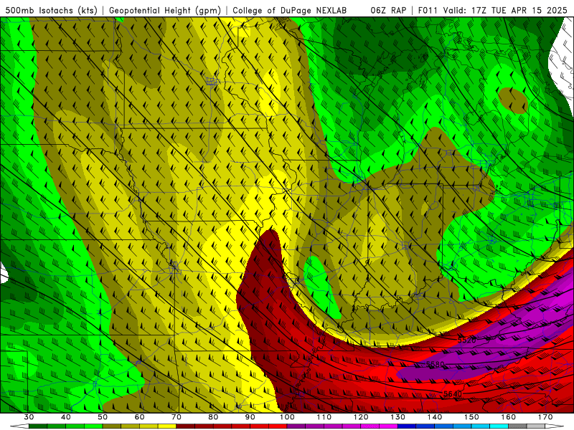Click the 5640 height contour label

click(x=453, y=393)
